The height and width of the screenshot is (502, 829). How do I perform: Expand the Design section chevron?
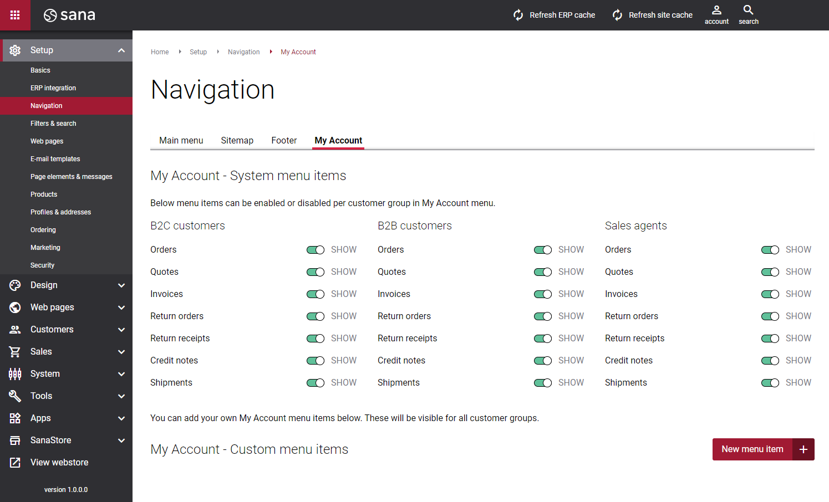121,285
